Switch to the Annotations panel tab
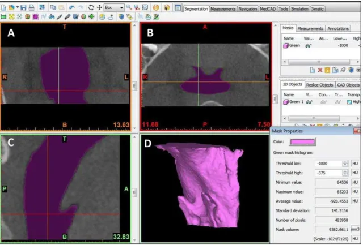This screenshot has width=363, height=245. coord(338,29)
